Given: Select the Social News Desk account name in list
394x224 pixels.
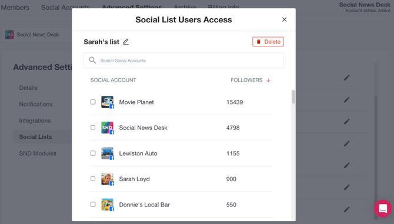Looking at the screenshot, I should pyautogui.click(x=143, y=128).
